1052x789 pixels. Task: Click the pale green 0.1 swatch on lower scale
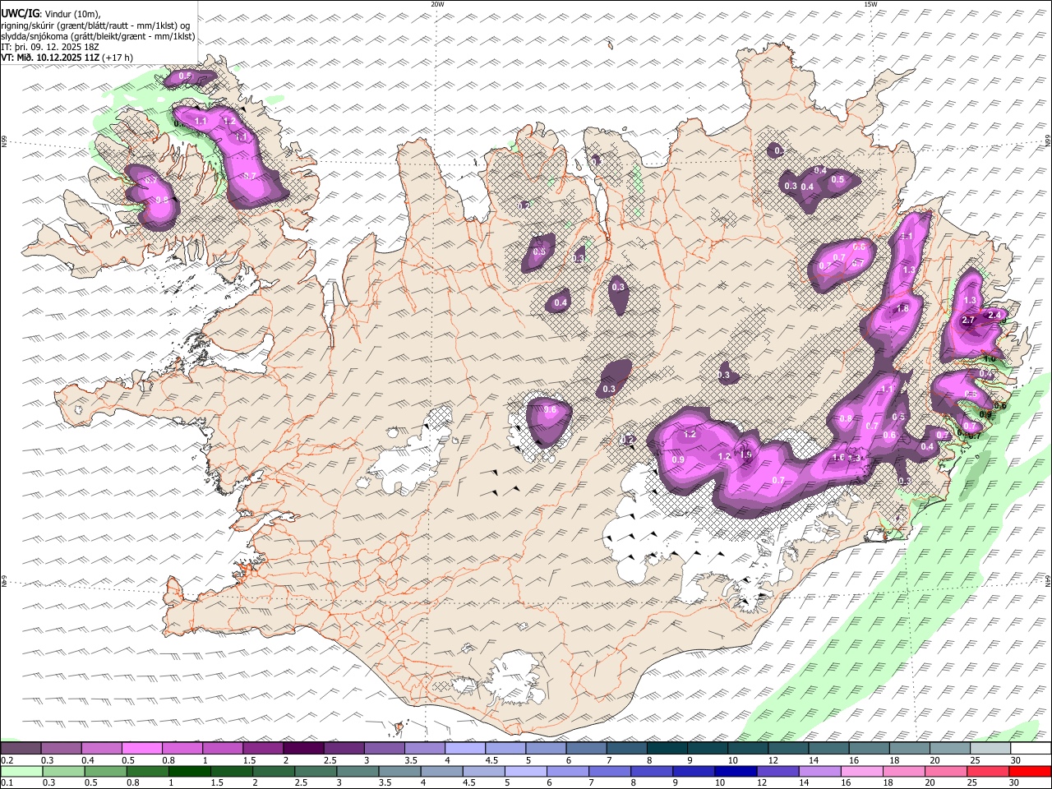[x=21, y=771]
